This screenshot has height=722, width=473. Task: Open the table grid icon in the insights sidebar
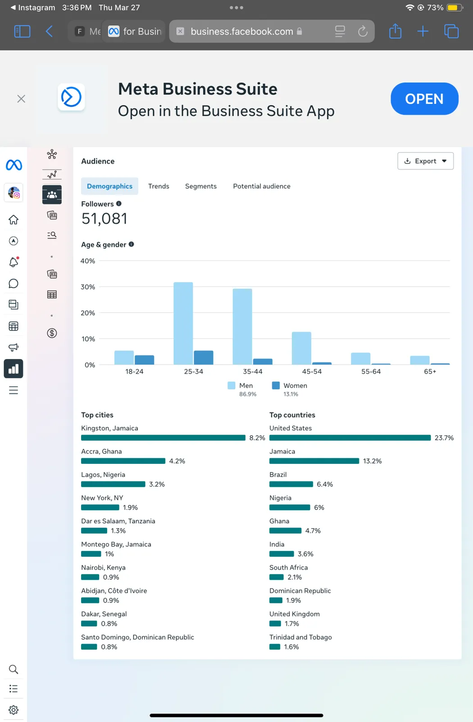tap(52, 295)
